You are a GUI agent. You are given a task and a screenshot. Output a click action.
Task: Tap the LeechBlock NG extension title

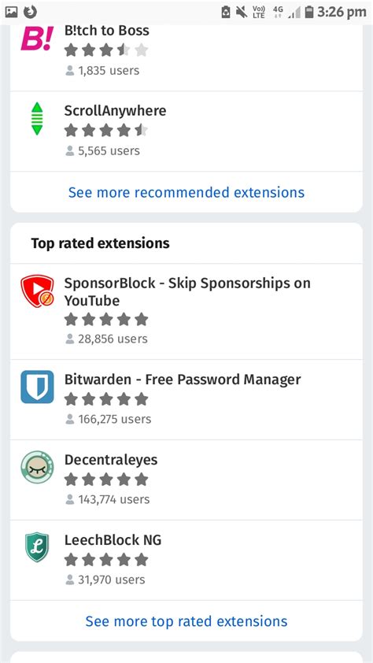pos(113,540)
